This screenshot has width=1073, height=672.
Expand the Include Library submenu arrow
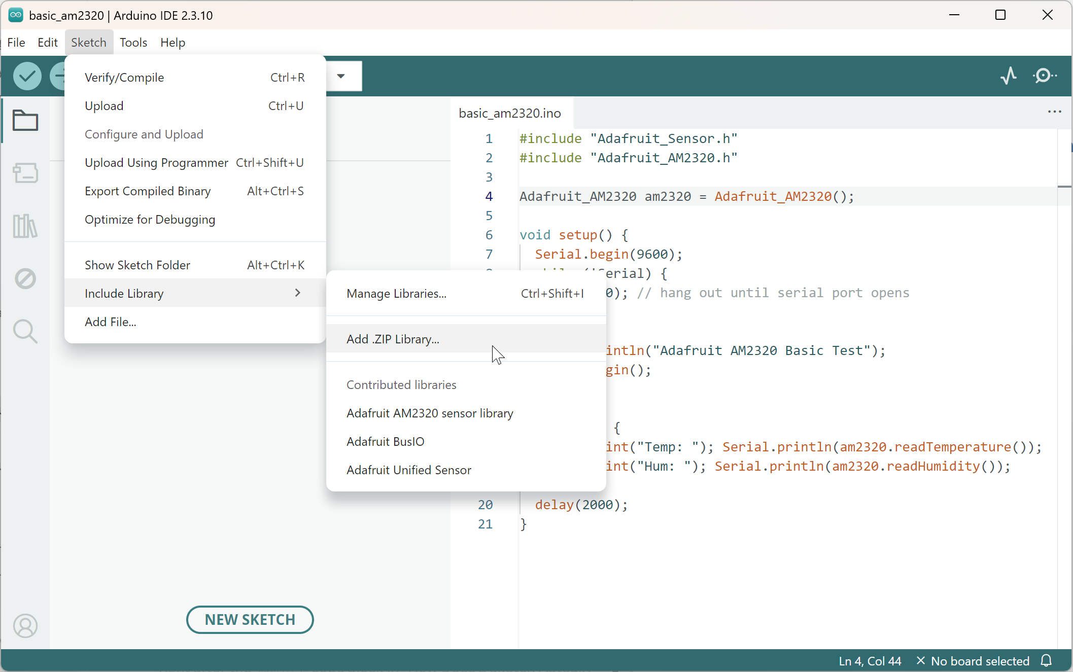(298, 293)
